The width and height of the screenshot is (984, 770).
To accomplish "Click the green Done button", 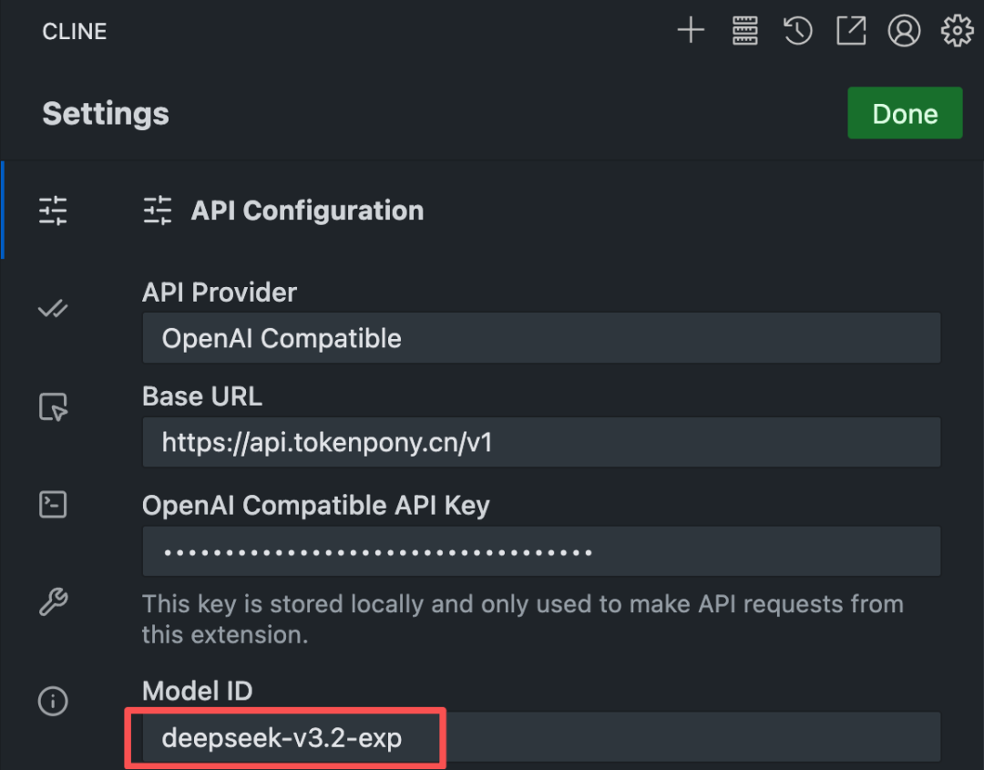I will pos(905,113).
